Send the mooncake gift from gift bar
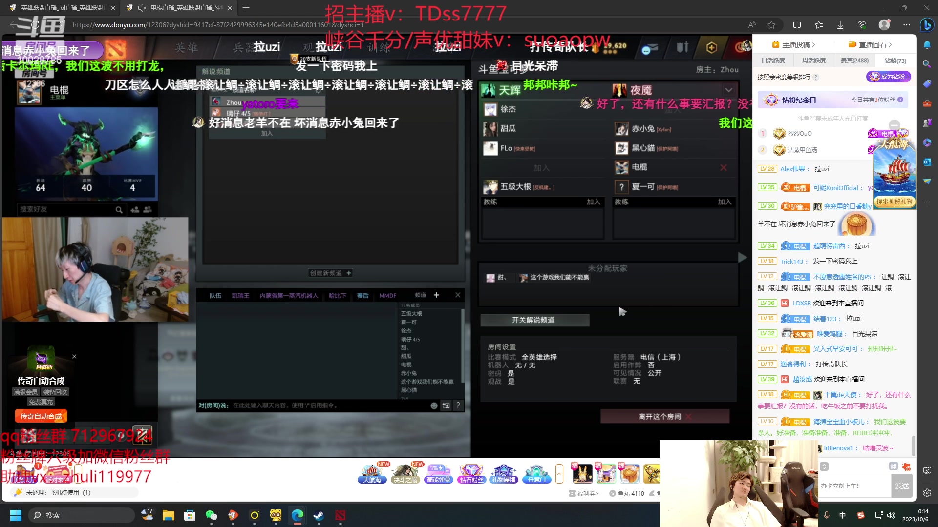Screen dimensions: 938x527 coord(629,473)
